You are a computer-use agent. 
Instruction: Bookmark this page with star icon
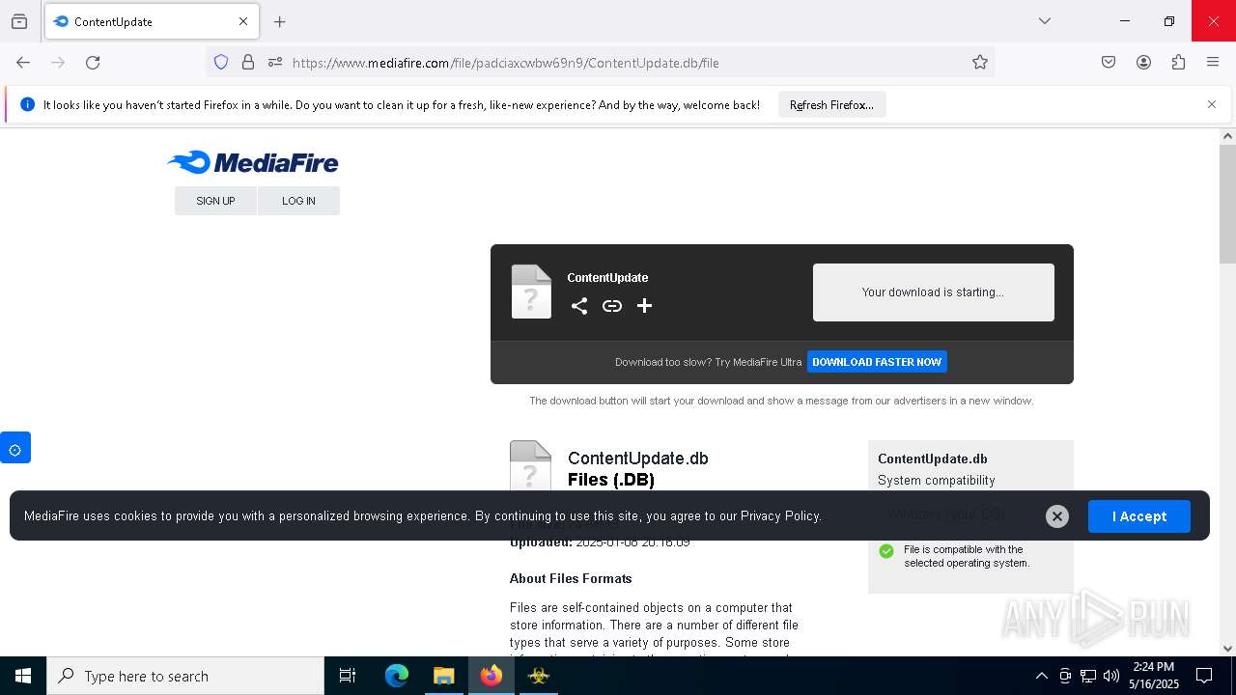980,63
